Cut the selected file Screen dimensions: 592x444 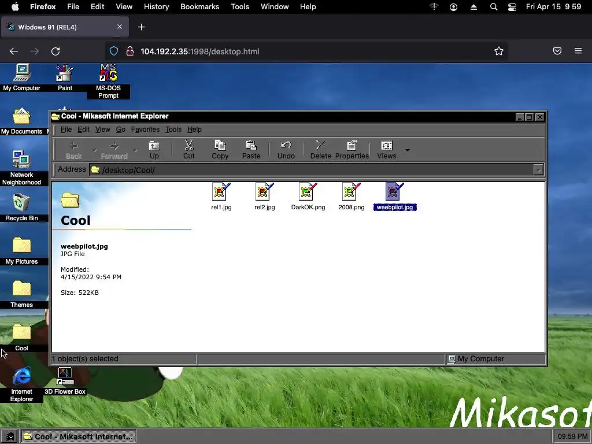[x=189, y=150]
